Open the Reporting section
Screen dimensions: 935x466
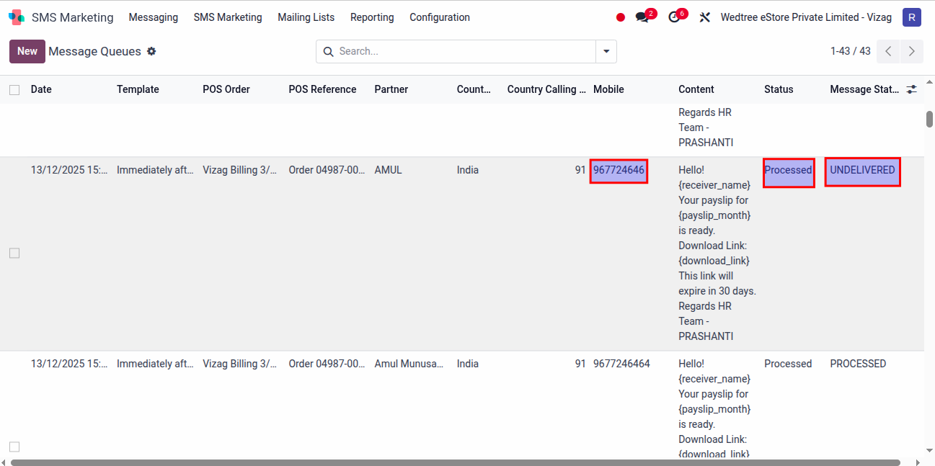372,17
